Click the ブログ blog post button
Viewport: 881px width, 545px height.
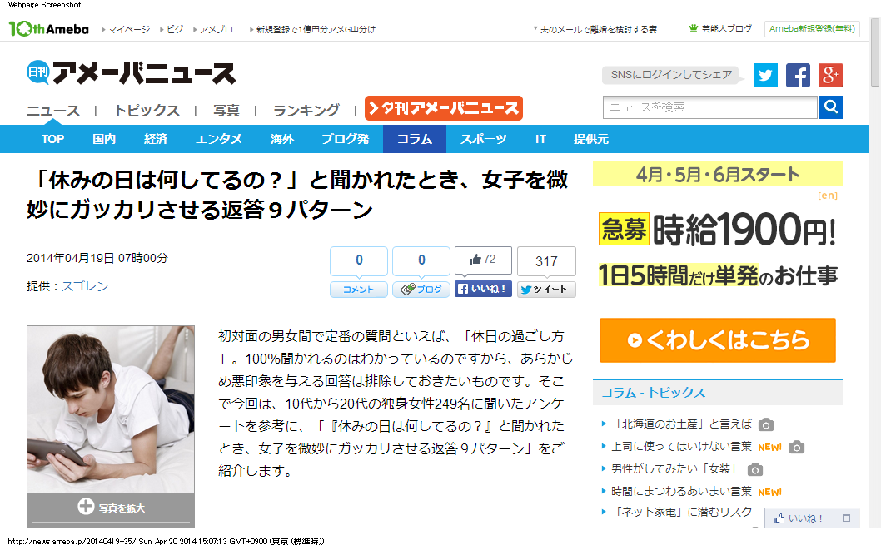pyautogui.click(x=421, y=289)
